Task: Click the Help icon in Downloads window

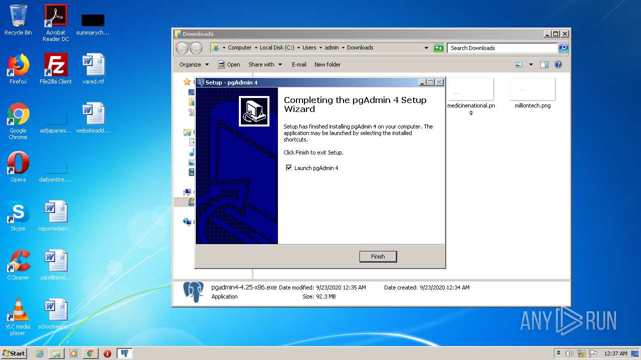Action: click(x=558, y=64)
